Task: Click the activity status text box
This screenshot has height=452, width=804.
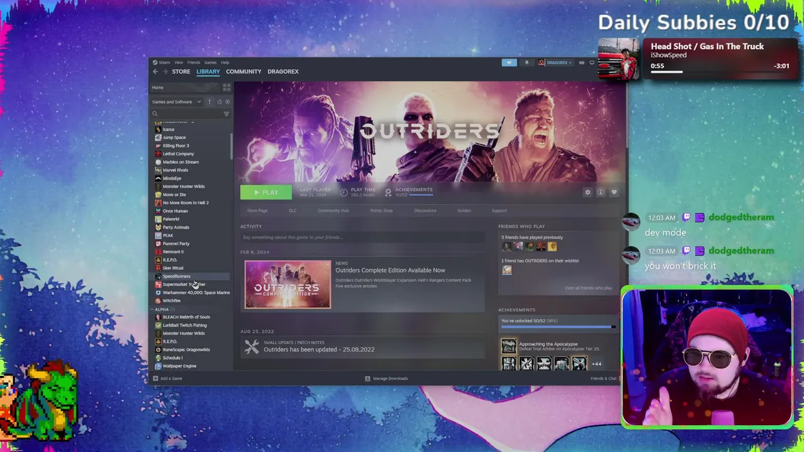Action: coord(362,237)
